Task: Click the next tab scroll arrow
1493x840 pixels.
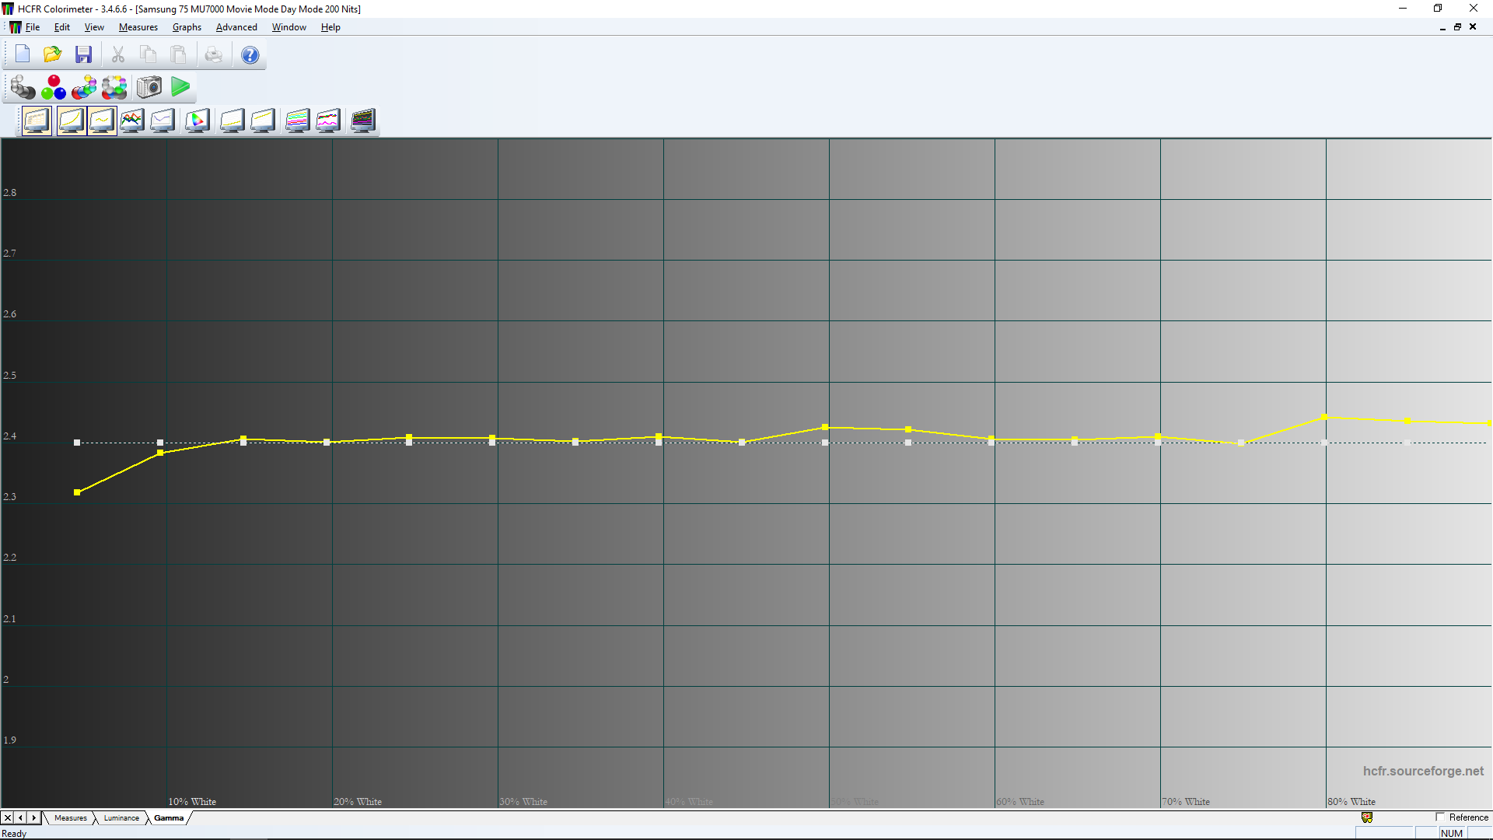Action: [x=33, y=818]
